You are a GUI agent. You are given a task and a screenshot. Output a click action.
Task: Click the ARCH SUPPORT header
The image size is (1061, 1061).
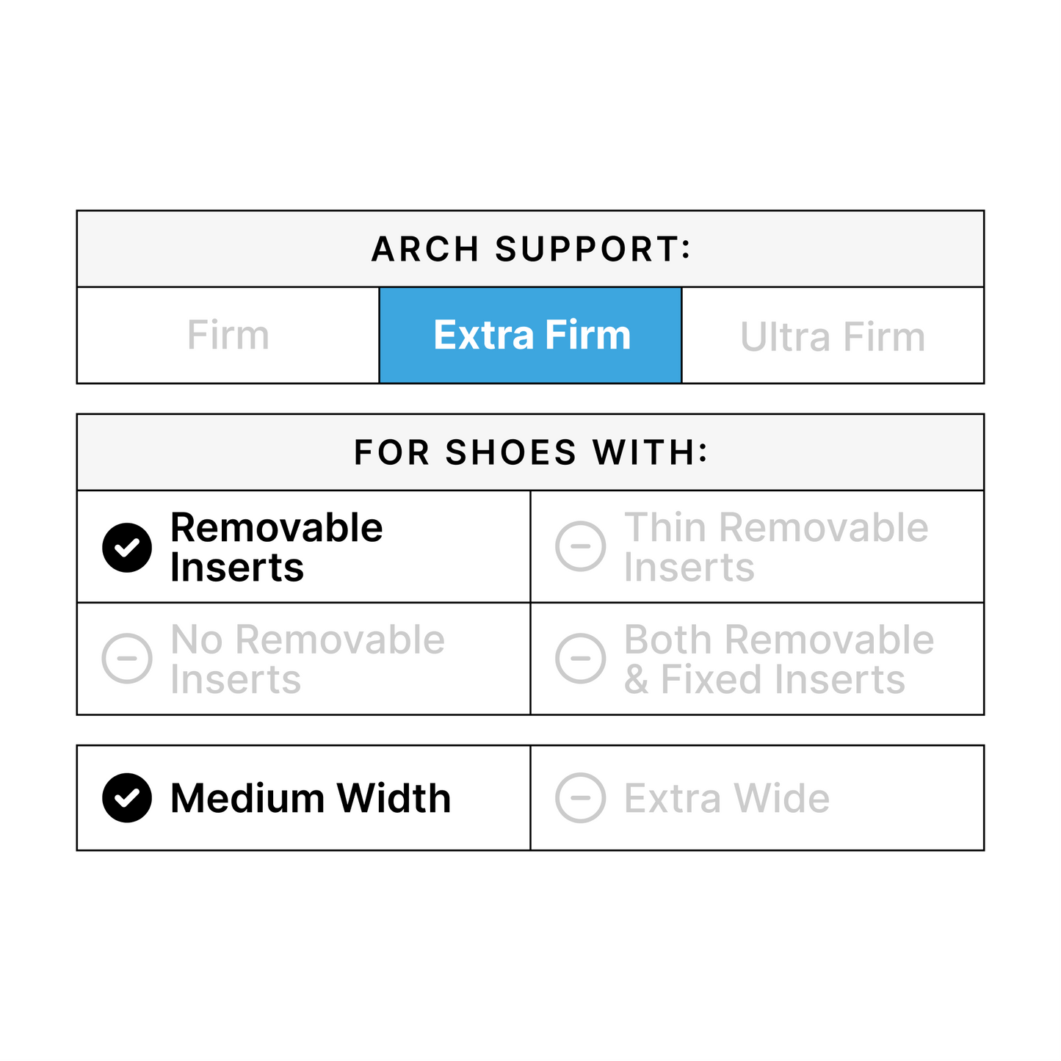point(531,249)
